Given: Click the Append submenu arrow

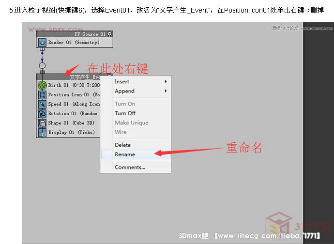Looking at the screenshot, I should pyautogui.click(x=166, y=91).
